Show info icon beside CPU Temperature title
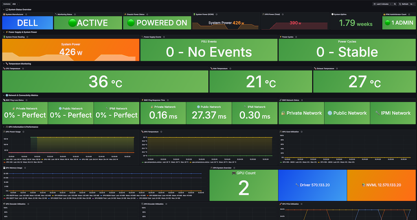The width and height of the screenshot is (417, 220). tap(23, 69)
